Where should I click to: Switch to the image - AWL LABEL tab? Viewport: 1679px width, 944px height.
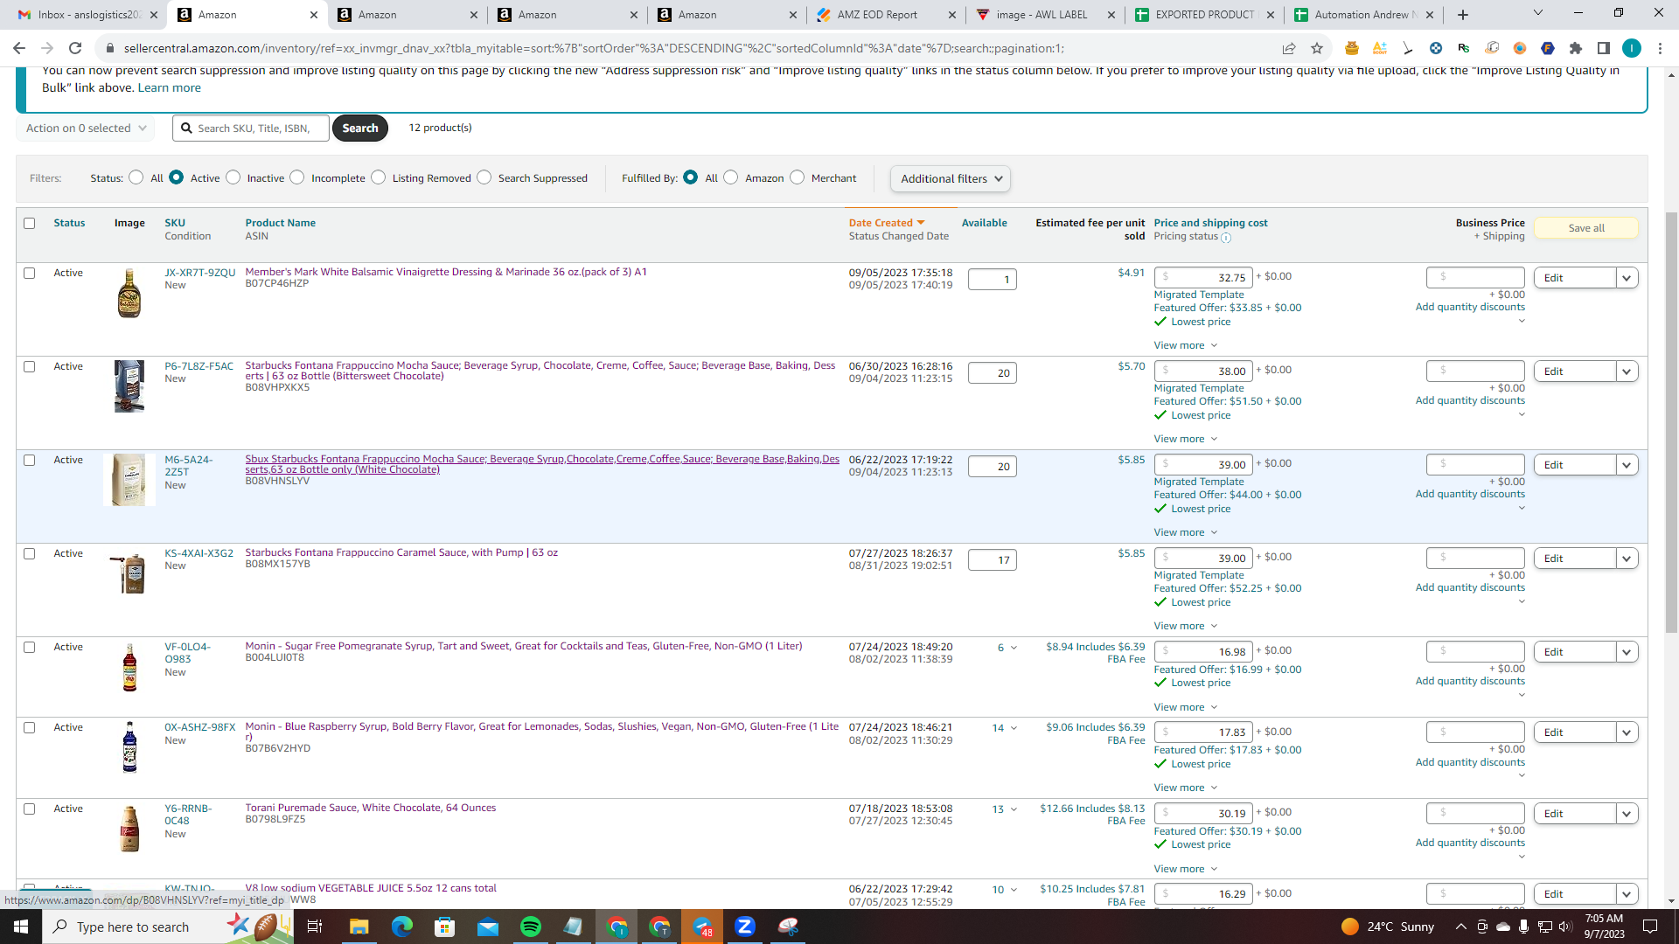pyautogui.click(x=1043, y=15)
